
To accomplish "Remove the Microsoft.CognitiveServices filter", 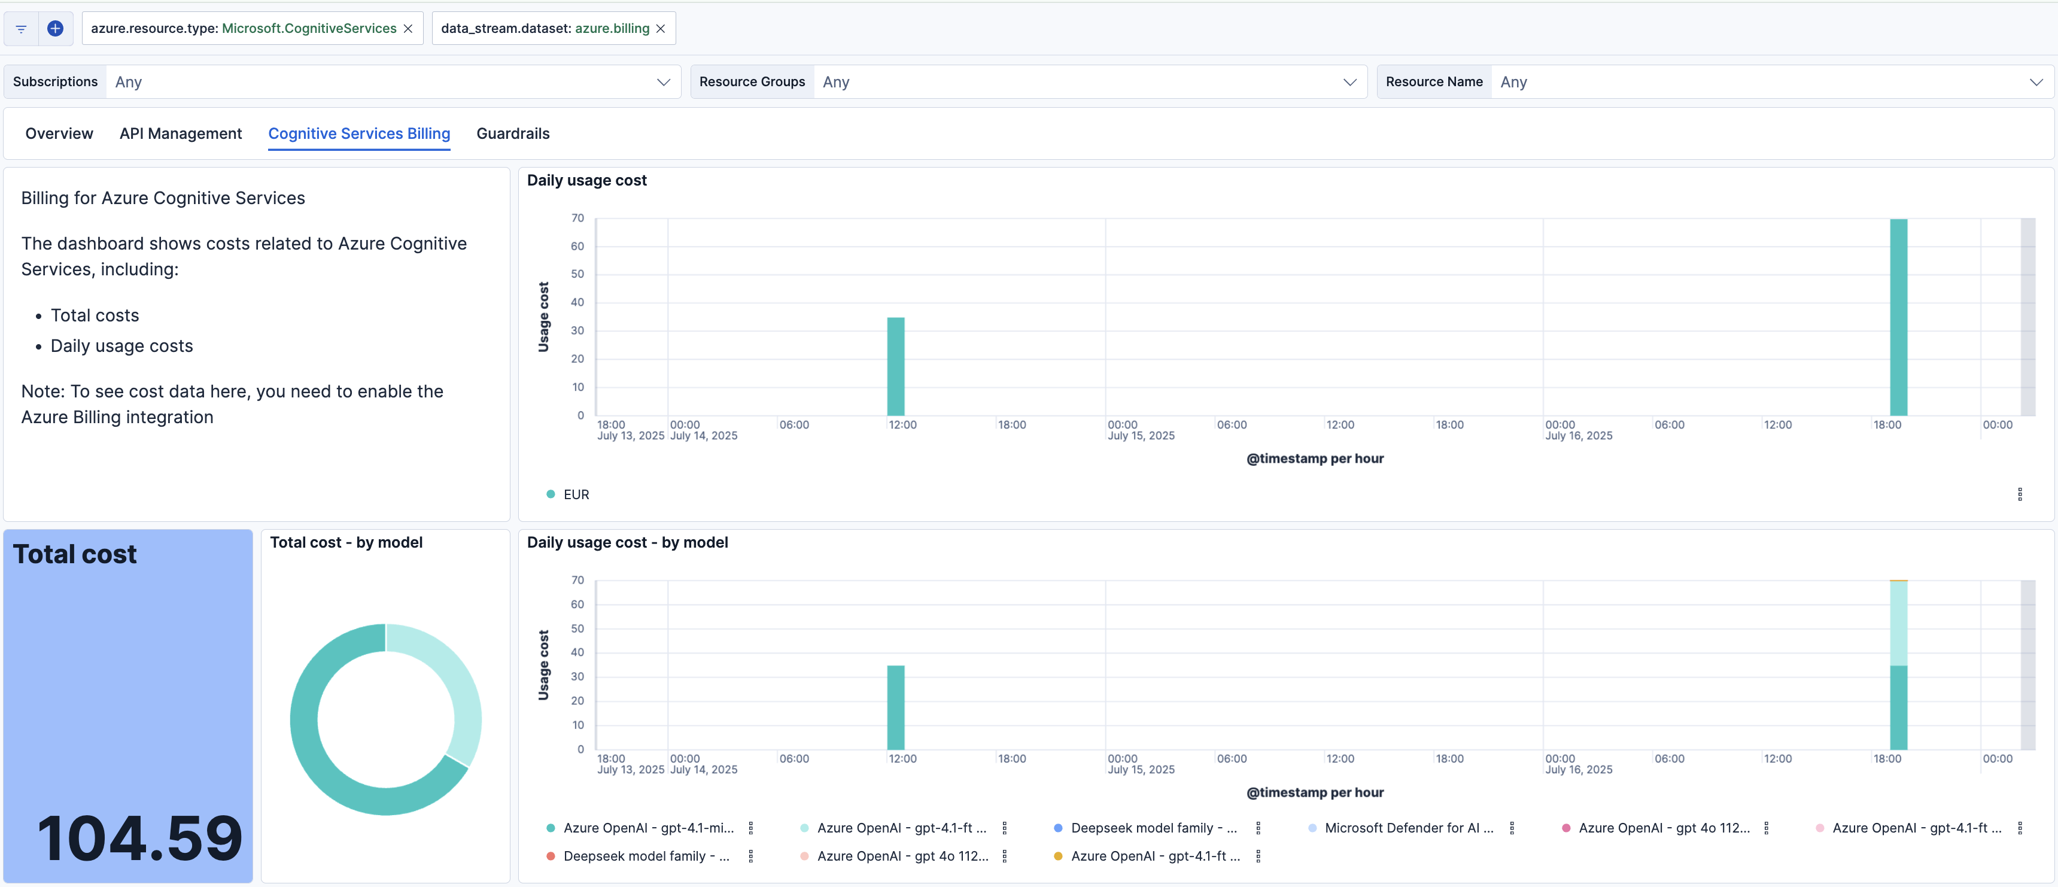I will coord(408,28).
